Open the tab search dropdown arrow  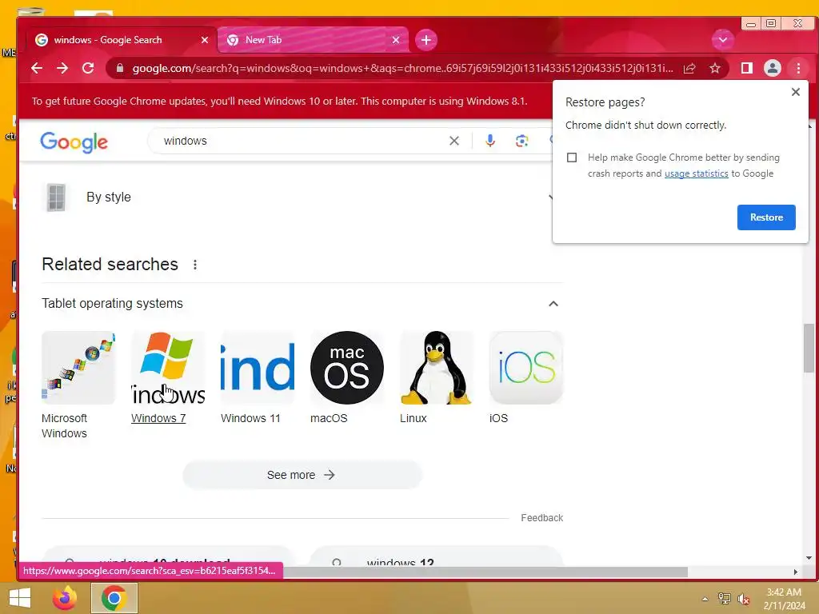(723, 40)
